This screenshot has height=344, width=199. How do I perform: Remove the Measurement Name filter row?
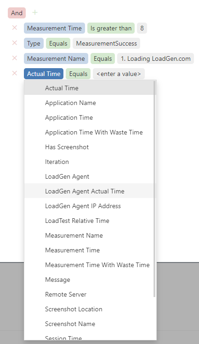(x=14, y=58)
